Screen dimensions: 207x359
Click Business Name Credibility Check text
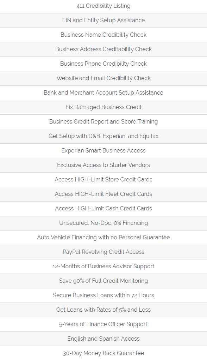pos(103,35)
